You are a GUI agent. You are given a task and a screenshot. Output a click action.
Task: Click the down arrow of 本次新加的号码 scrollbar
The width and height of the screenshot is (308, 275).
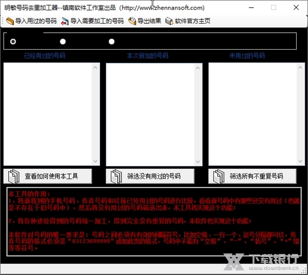pyautogui.click(x=198, y=162)
